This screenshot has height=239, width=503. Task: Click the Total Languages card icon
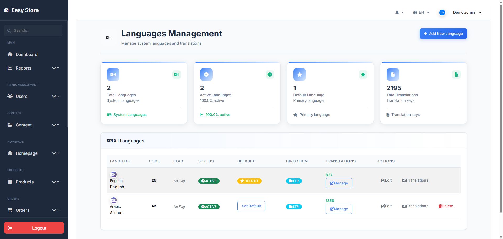[x=113, y=75]
